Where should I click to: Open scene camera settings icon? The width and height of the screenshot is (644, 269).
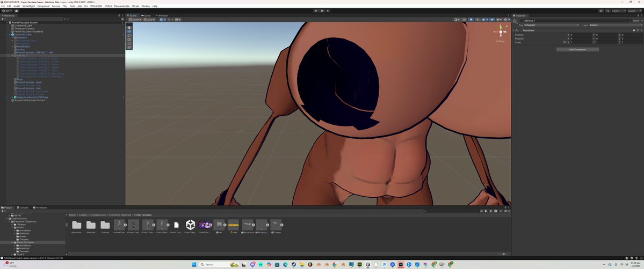click(x=498, y=20)
